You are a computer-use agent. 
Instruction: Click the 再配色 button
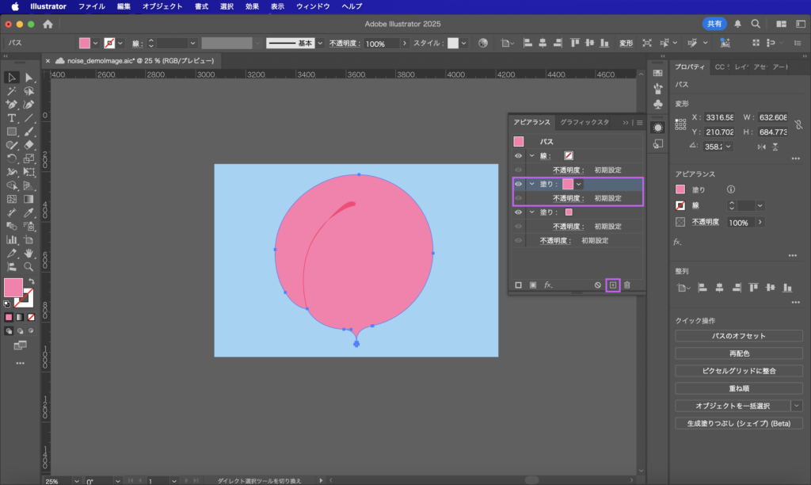739,353
